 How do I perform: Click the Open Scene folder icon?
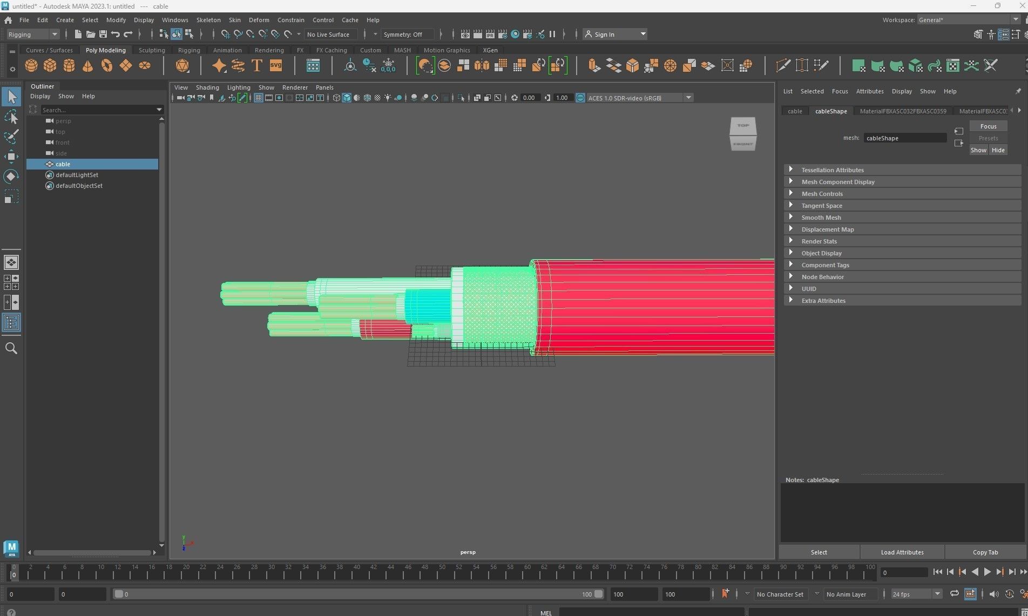coord(91,34)
